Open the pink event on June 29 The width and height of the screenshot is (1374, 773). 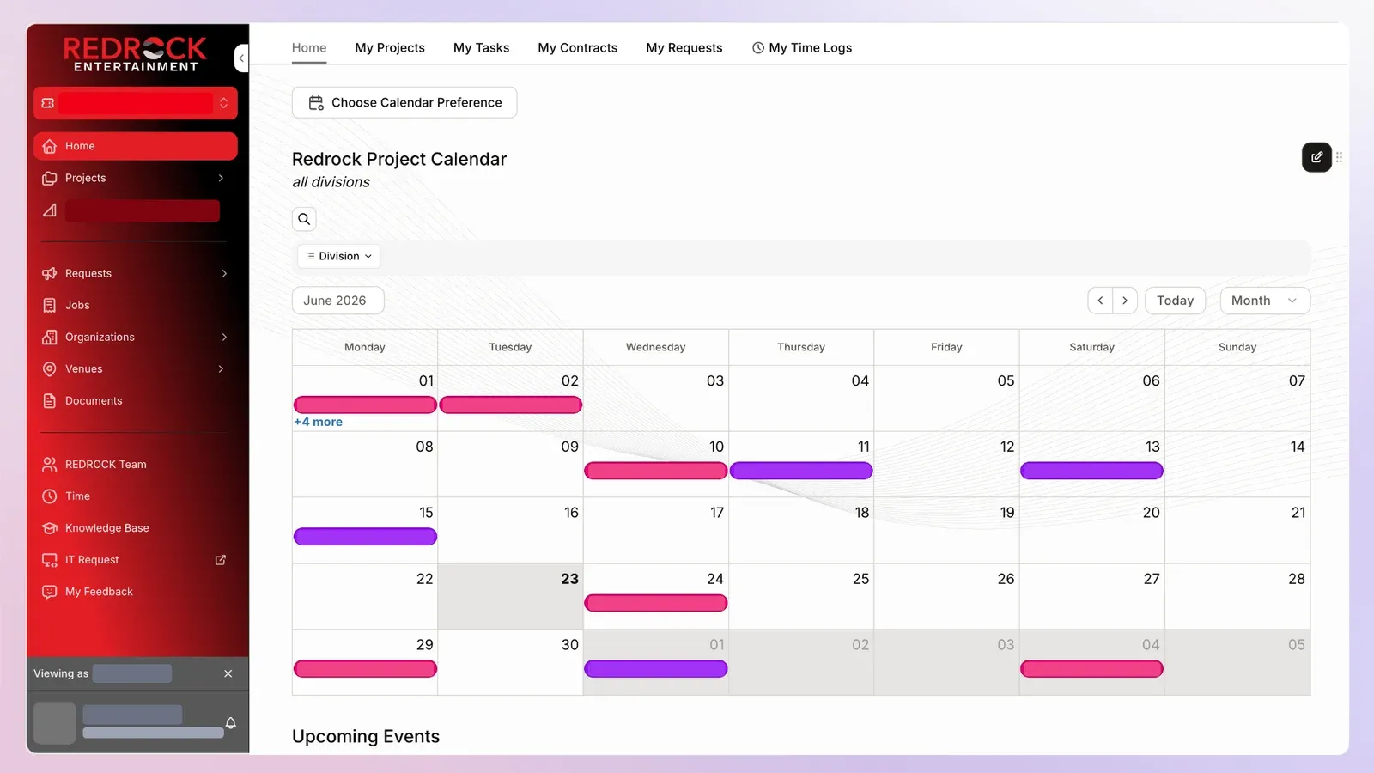[x=365, y=668]
